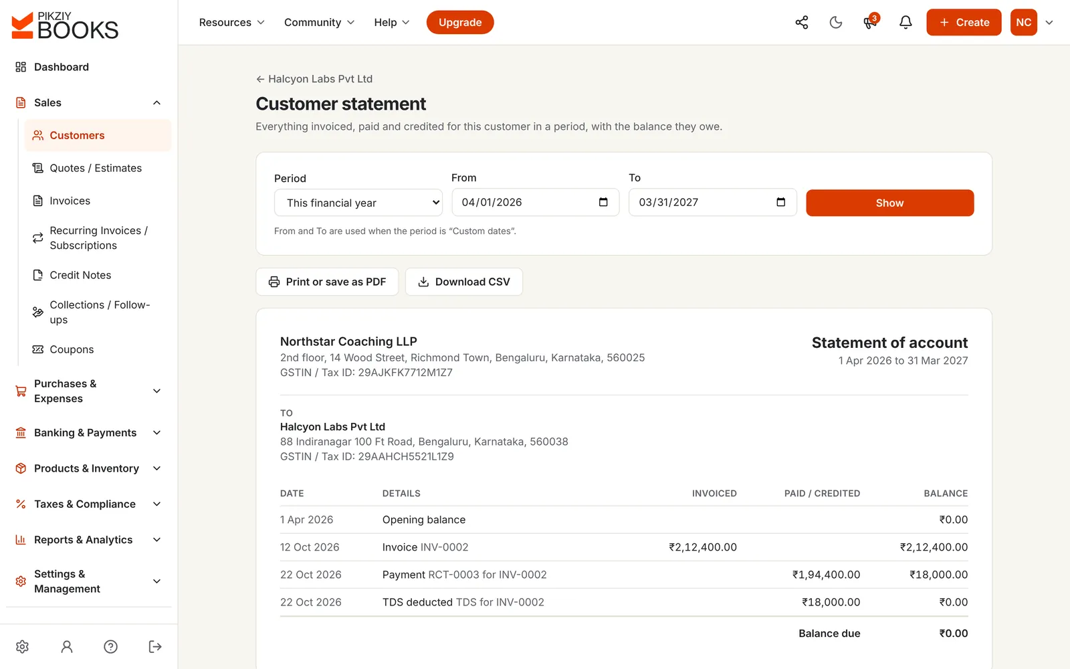The width and height of the screenshot is (1070, 669).
Task: Click the Show button
Action: (x=889, y=203)
